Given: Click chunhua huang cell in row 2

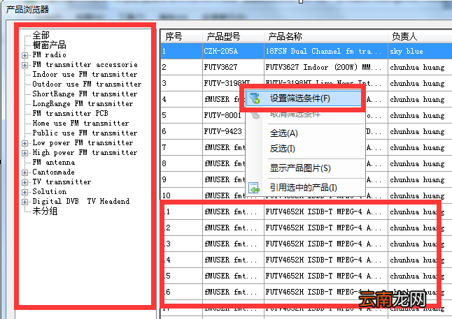Looking at the screenshot, I should coord(420,67).
